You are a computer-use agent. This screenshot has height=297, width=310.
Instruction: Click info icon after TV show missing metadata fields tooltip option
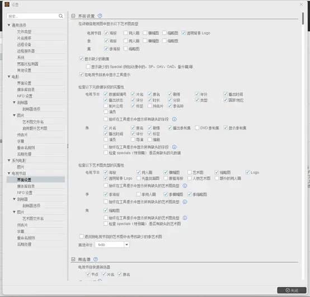pyautogui.click(x=174, y=119)
